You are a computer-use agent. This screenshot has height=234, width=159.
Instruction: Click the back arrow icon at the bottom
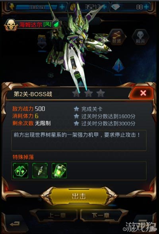click(x=15, y=224)
